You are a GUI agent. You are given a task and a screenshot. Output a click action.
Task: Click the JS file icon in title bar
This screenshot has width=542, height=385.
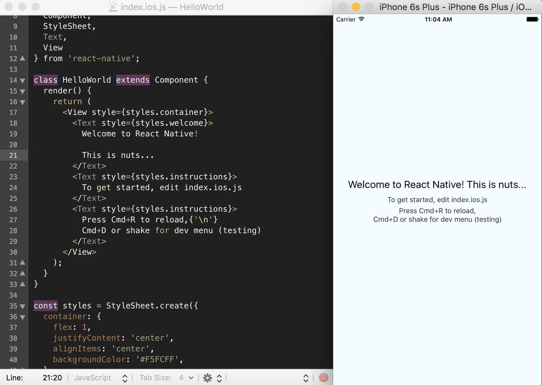(112, 7)
